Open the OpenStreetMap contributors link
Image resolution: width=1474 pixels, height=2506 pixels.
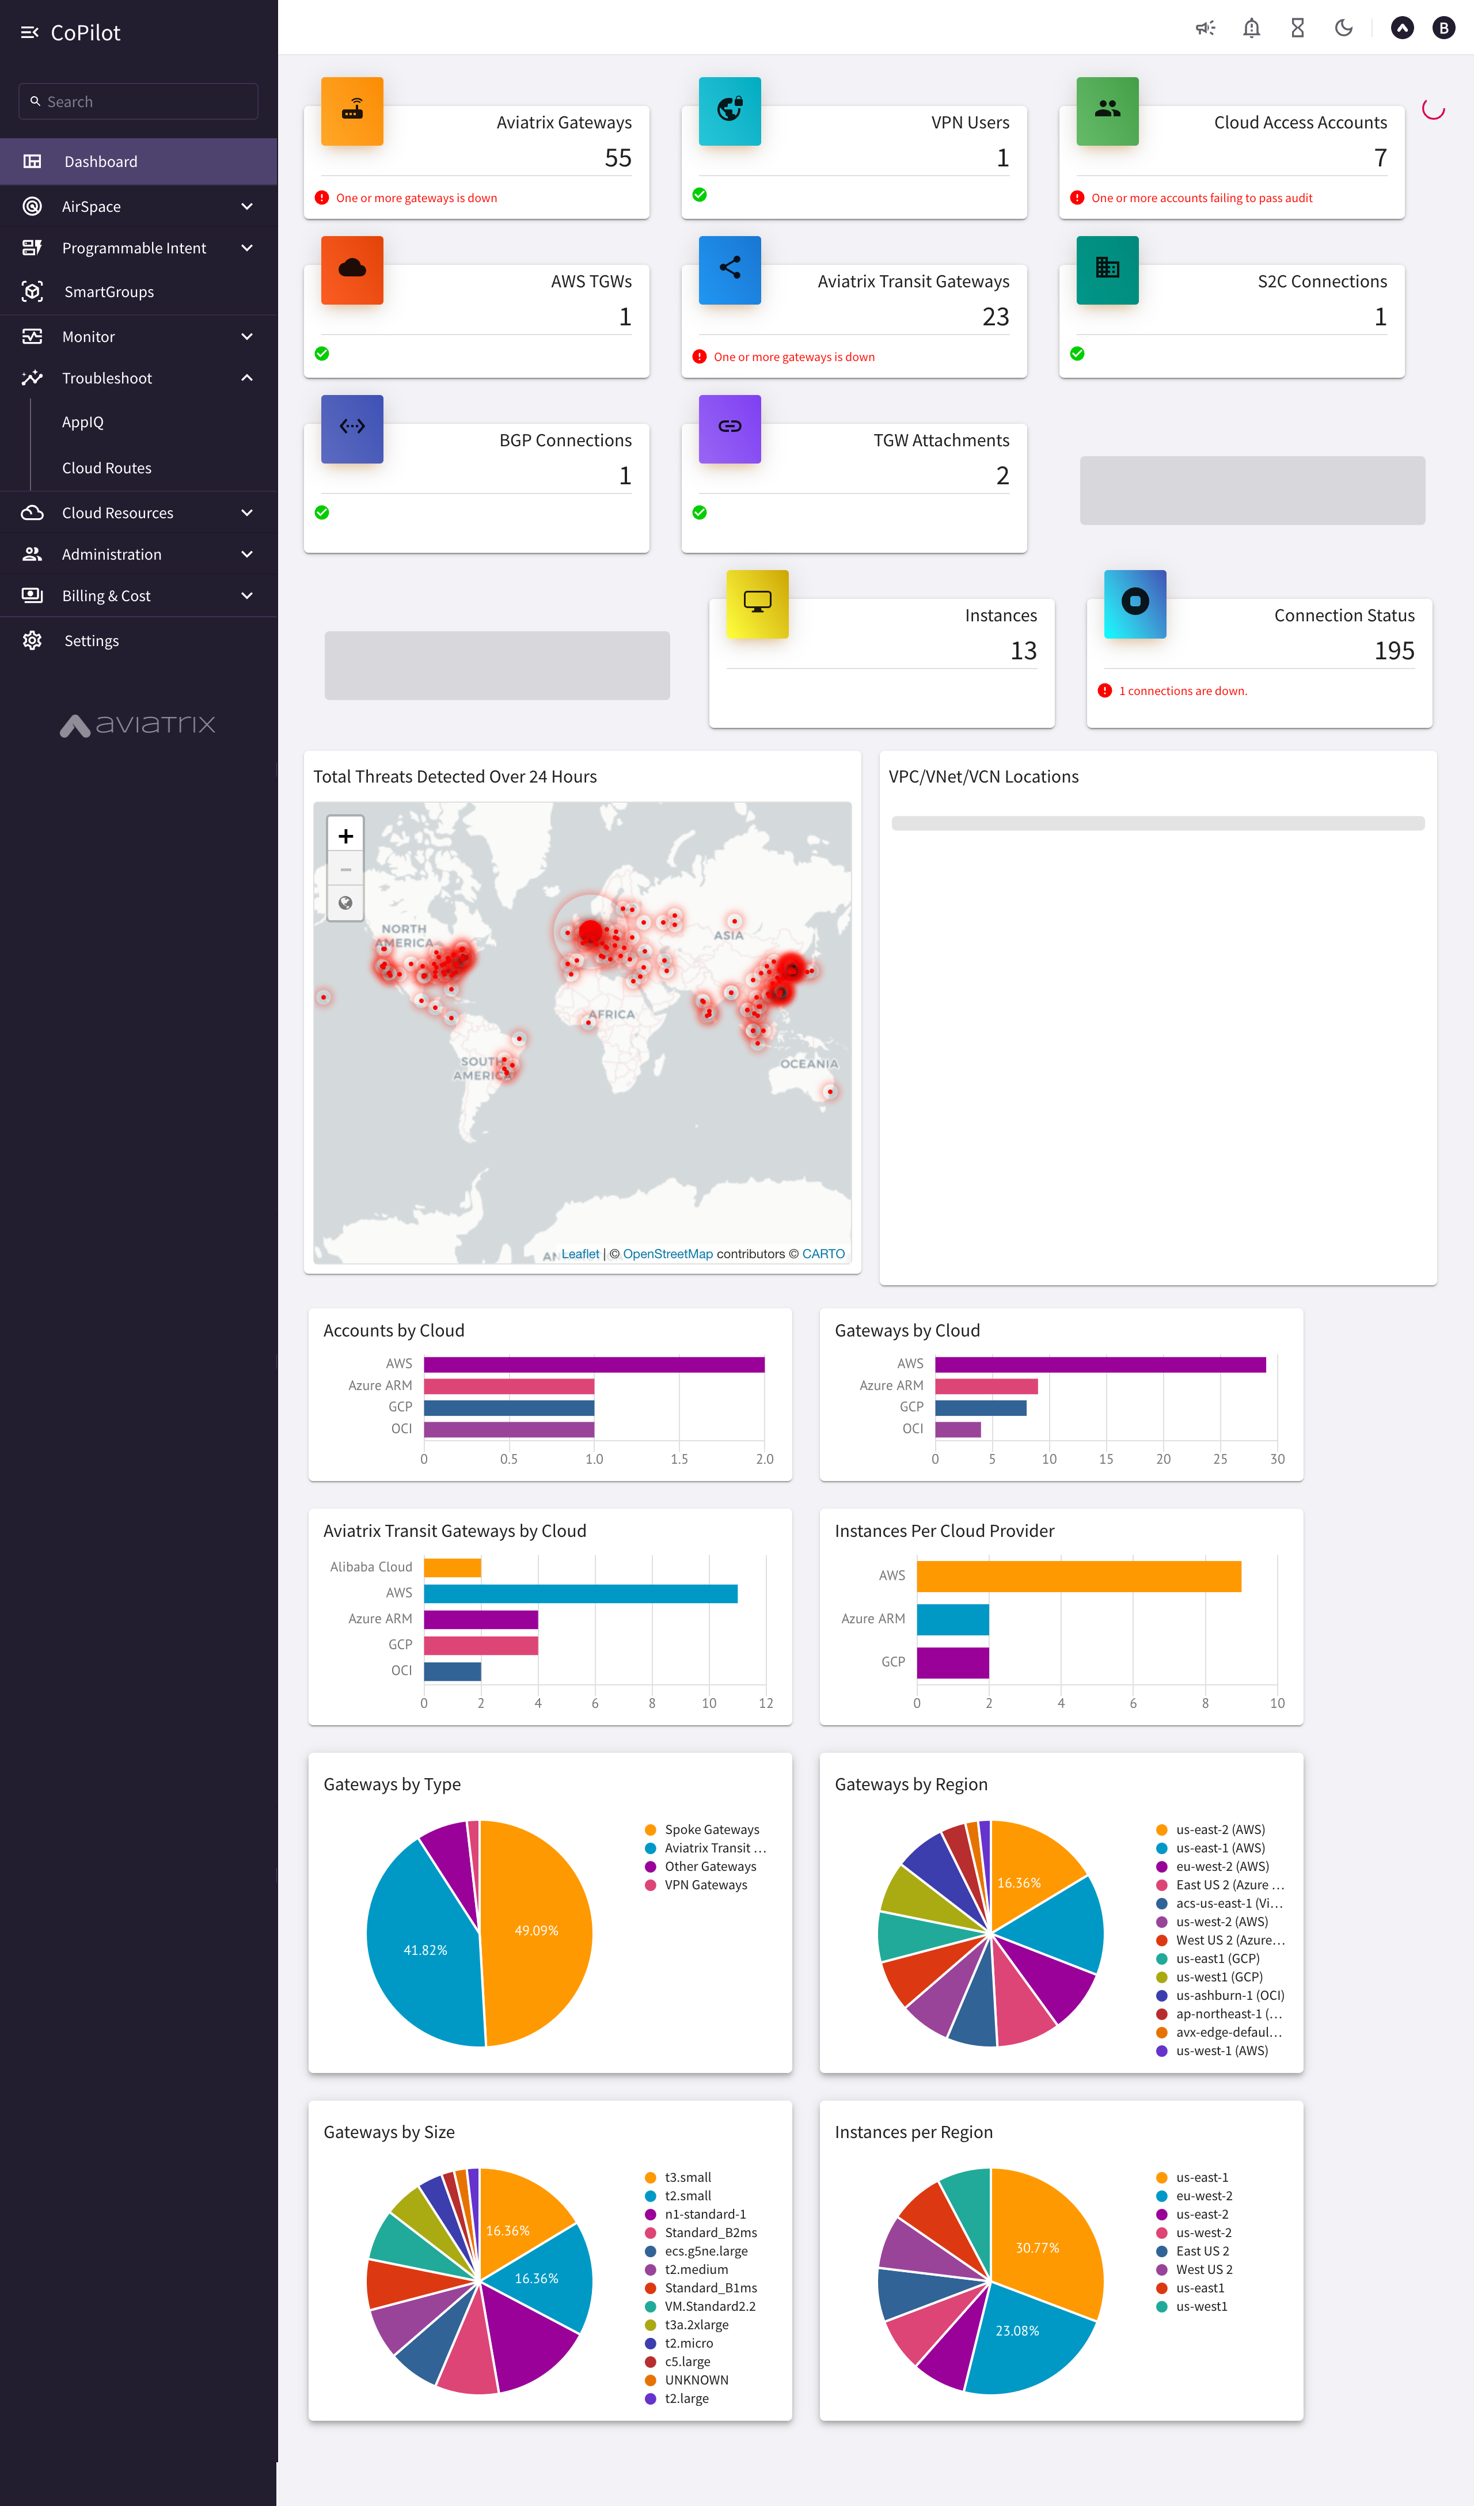tap(667, 1253)
